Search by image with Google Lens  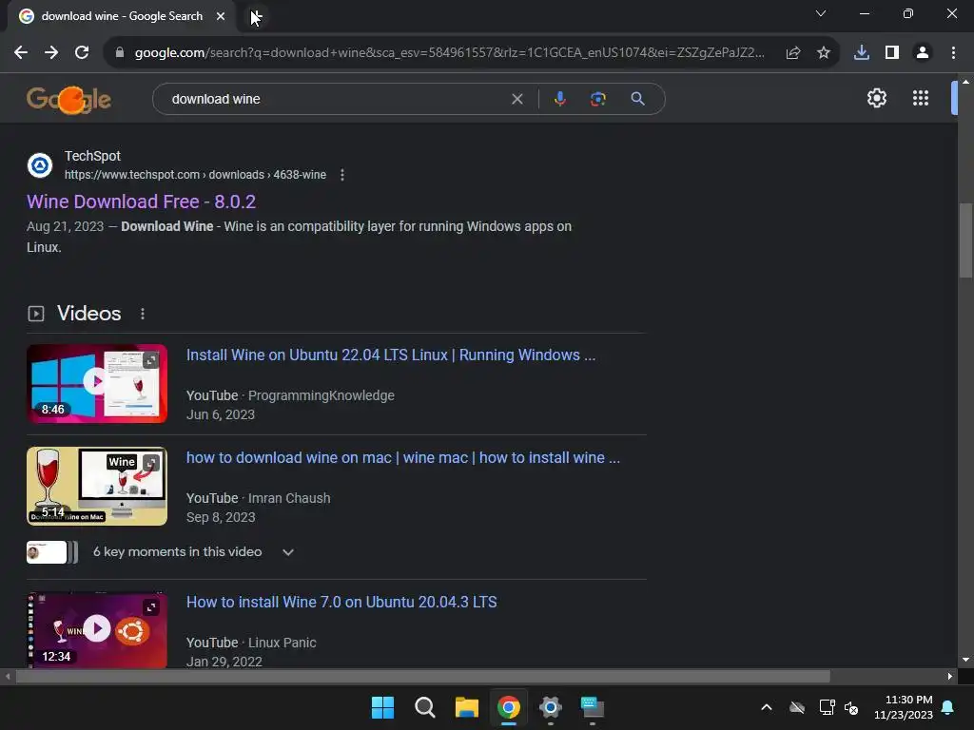pos(598,99)
